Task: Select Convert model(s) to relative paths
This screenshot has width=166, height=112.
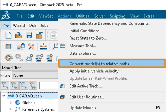Action: point(112,64)
